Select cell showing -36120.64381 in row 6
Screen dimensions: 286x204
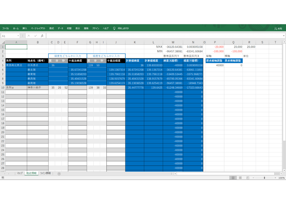(x=173, y=70)
